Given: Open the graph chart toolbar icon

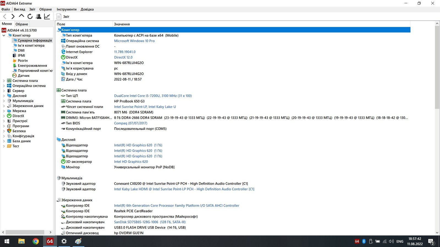Looking at the screenshot, I should (47, 16).
